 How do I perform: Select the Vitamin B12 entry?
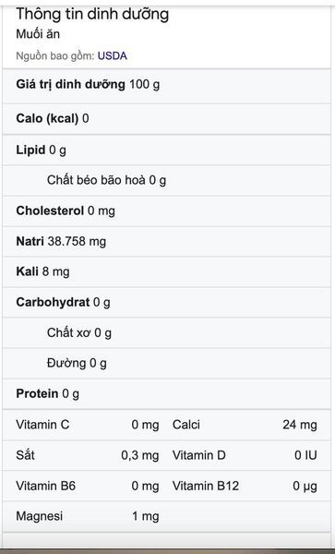[245, 486]
